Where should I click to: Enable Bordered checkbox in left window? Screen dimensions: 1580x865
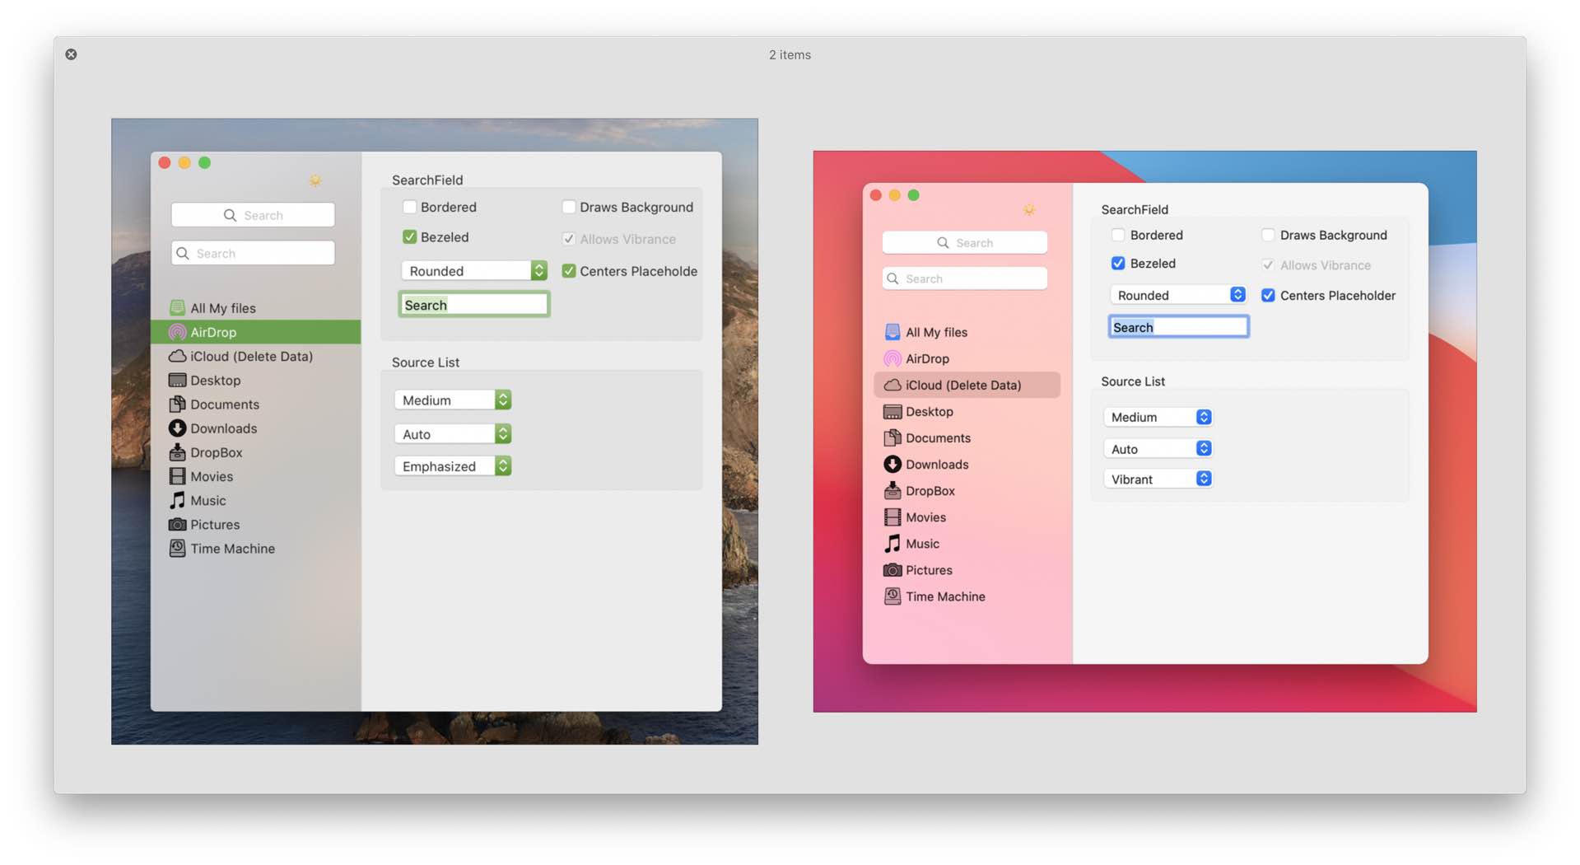(x=409, y=207)
